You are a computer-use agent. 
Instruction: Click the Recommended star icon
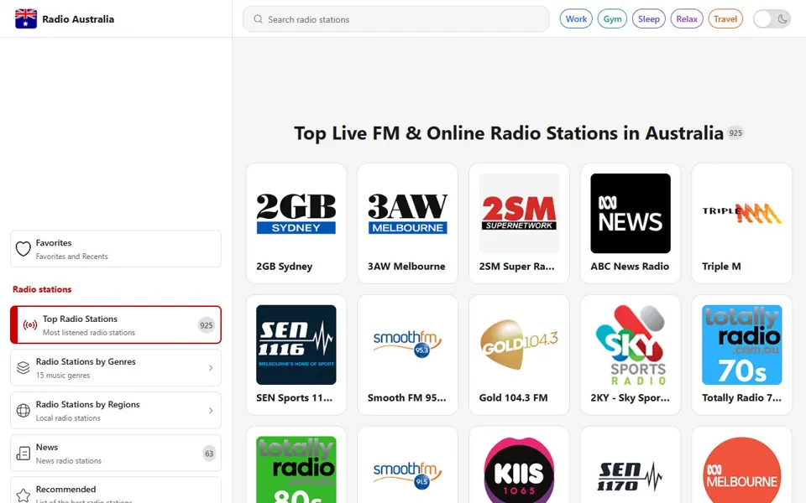point(24,495)
